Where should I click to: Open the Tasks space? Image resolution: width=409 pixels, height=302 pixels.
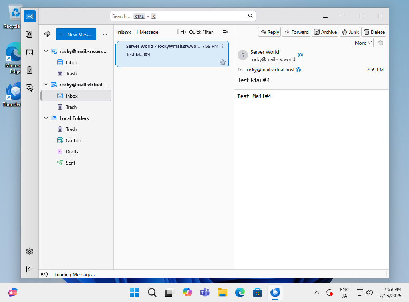point(30,70)
